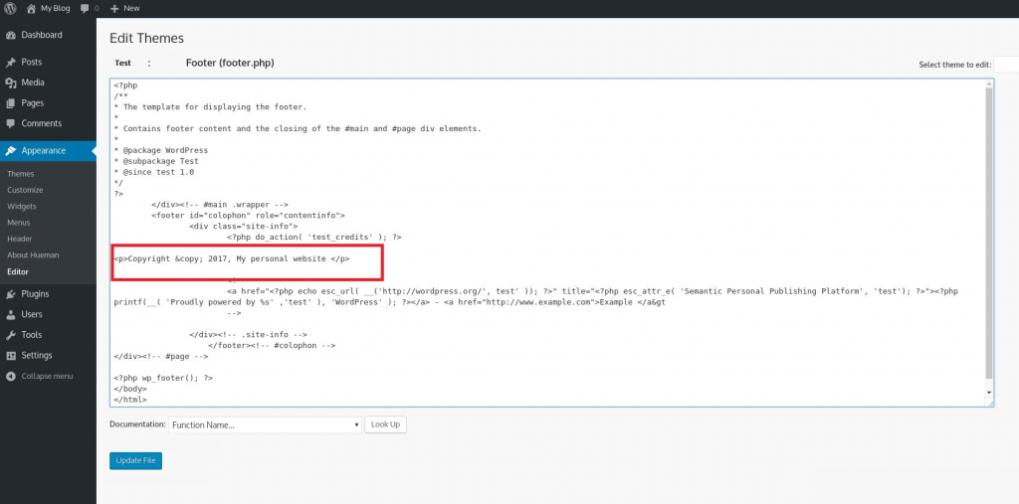Open the Select theme to edit dropdown

1006,65
